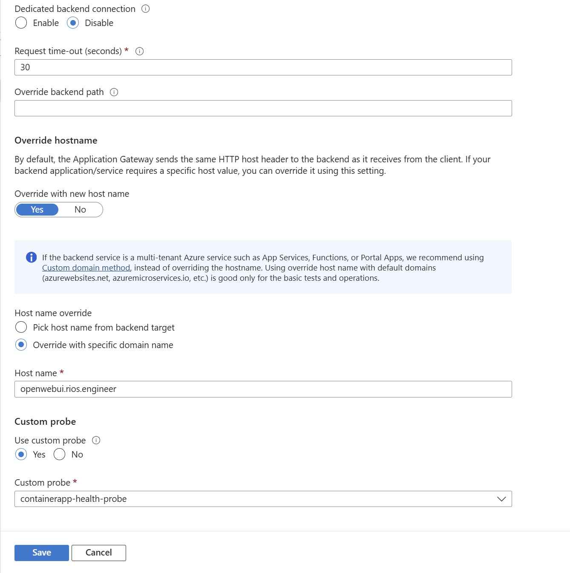The height and width of the screenshot is (573, 570).
Task: Click the Cancel button
Action: coord(99,553)
